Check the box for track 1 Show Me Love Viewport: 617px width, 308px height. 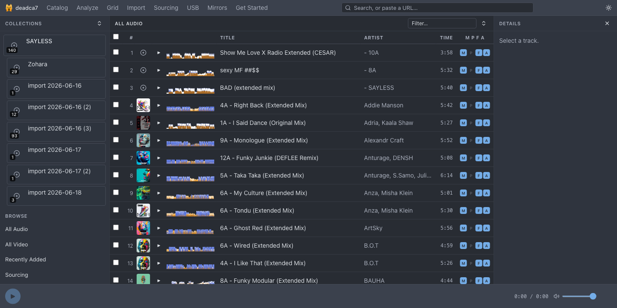(x=116, y=52)
